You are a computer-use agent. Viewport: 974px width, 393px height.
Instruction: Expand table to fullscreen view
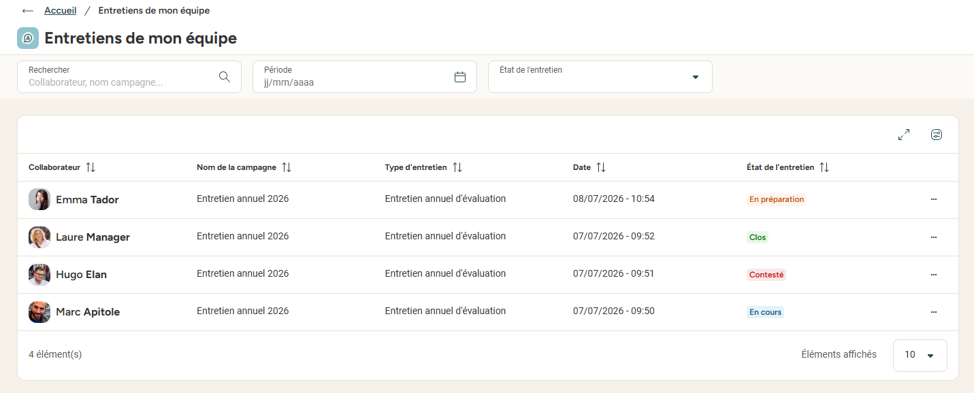904,135
